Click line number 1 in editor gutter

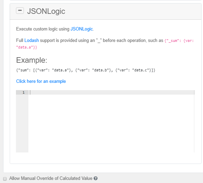click(24, 92)
